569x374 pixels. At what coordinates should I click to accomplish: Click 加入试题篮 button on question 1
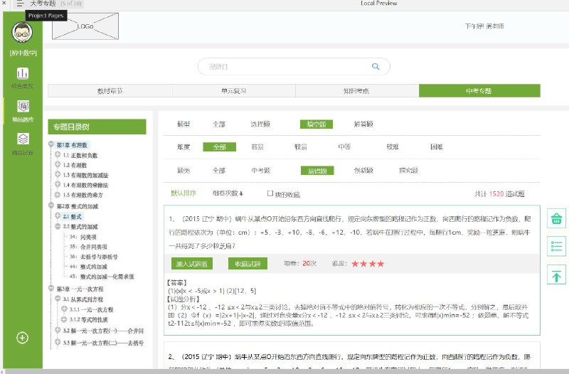coord(191,264)
